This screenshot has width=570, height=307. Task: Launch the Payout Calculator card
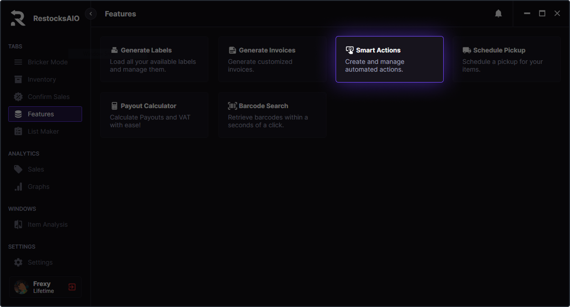[x=155, y=115]
